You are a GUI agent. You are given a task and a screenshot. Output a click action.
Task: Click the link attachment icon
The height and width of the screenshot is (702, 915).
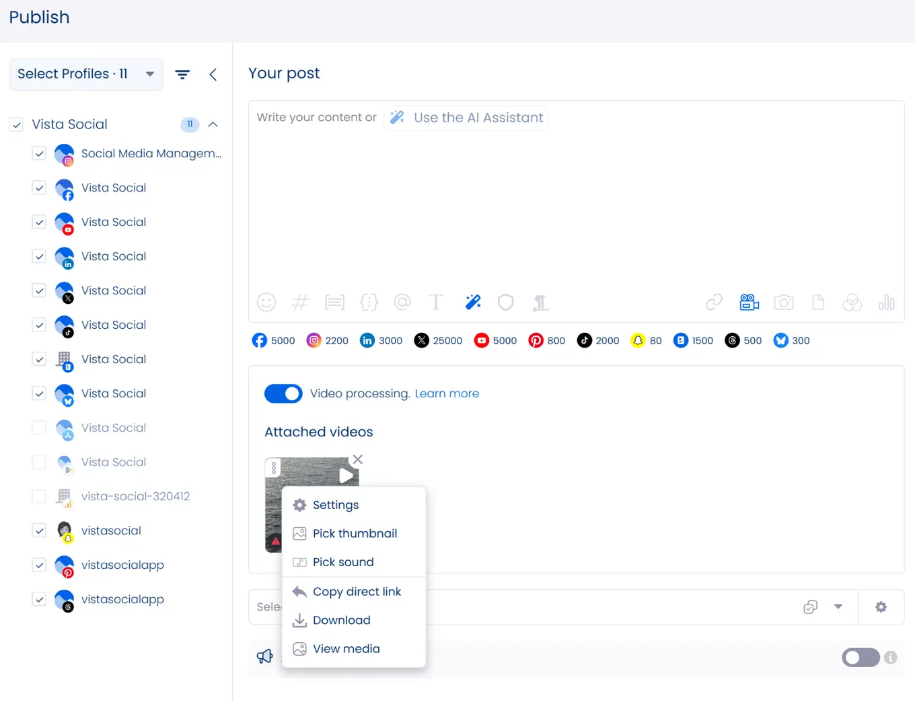pos(714,303)
